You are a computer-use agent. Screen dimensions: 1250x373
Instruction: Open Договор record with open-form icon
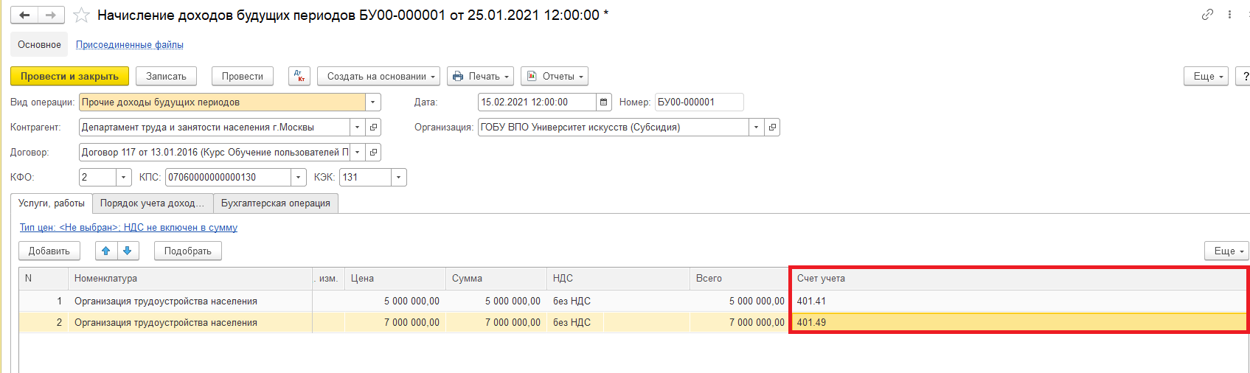coord(373,152)
